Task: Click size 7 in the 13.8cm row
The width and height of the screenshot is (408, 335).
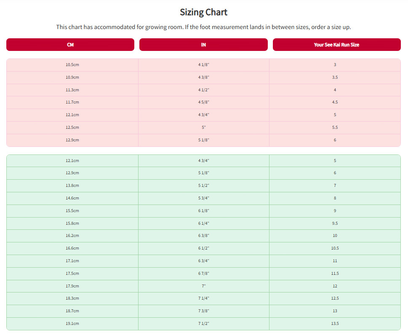Action: (335, 186)
